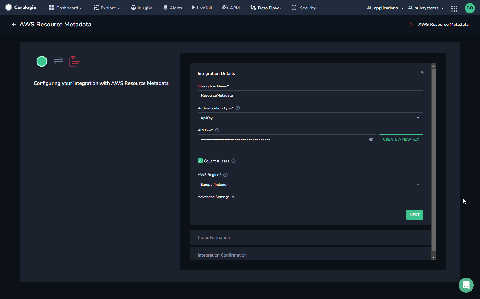Screen dimensions: 480x299
Task: Click the "AWS Resource Metadata" page title
Action: (x=55, y=25)
